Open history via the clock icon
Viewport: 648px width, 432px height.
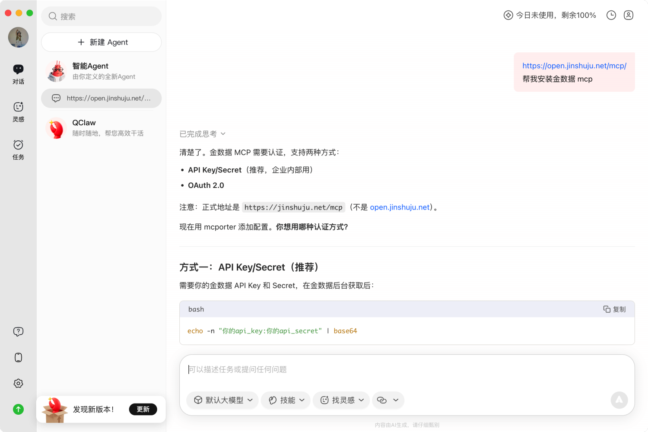tap(611, 16)
